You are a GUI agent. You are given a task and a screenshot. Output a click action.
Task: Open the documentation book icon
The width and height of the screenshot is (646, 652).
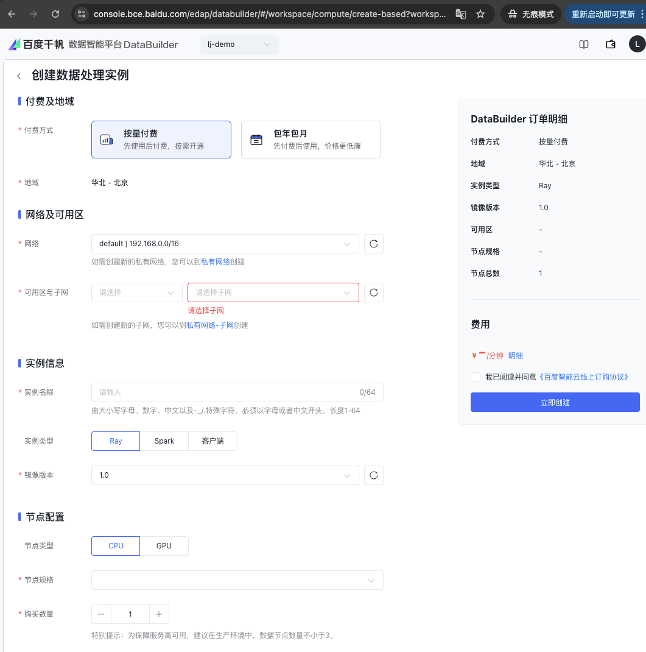point(584,44)
